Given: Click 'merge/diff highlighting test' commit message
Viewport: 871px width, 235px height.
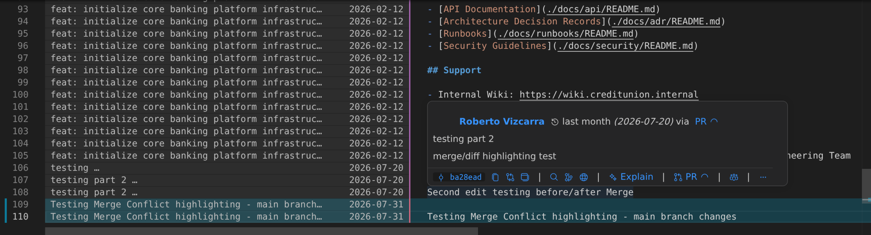Looking at the screenshot, I should point(494,156).
